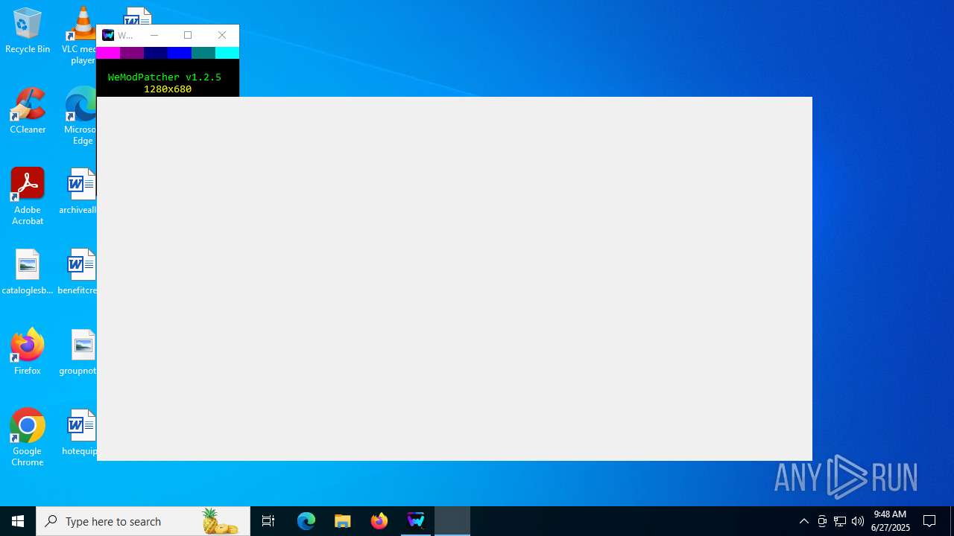
Task: Open the archiveall Word document
Action: coord(78,191)
